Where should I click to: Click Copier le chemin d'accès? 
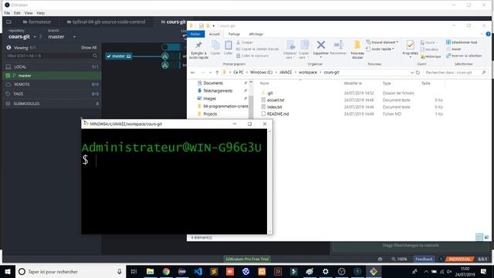pos(257,49)
